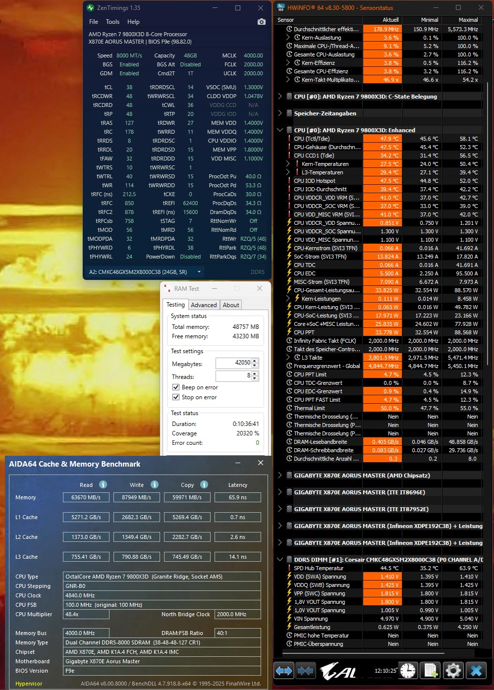Click icon beside Thermal Limit row
The height and width of the screenshot is (690, 494).
pyautogui.click(x=289, y=408)
